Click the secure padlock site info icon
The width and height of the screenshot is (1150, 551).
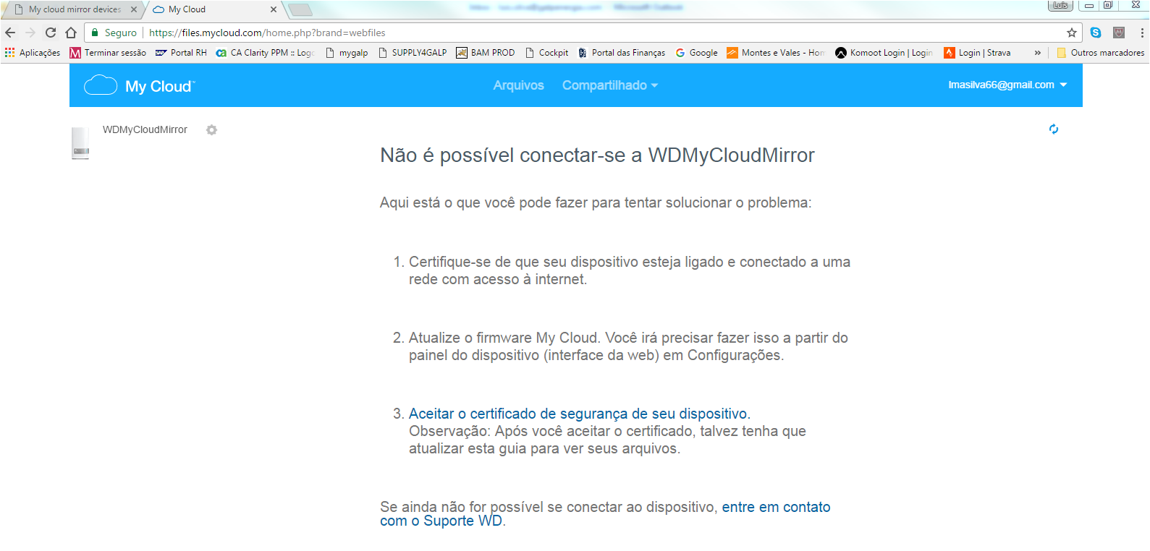[x=95, y=33]
